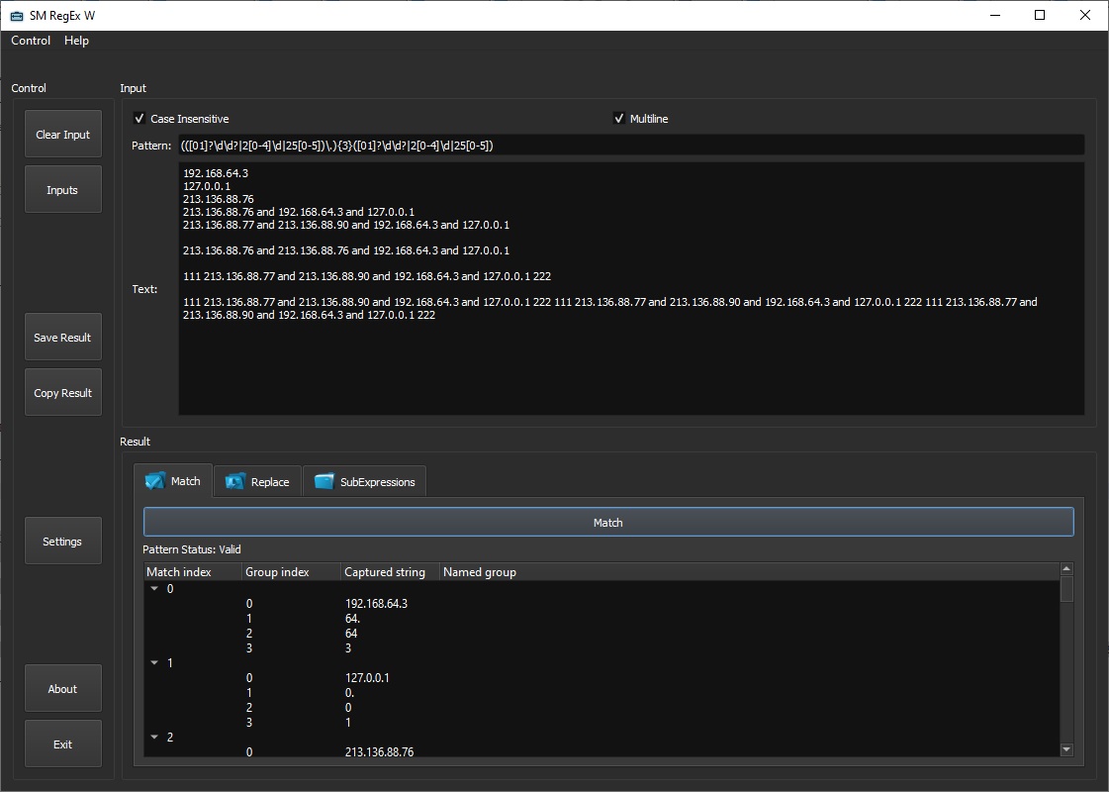1109x792 pixels.
Task: Click the Match index column header
Action: (x=192, y=572)
